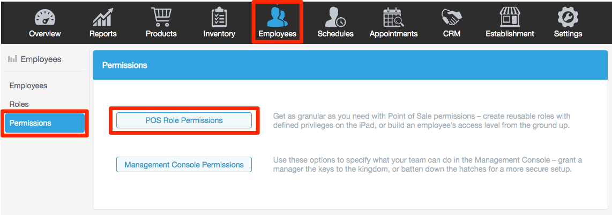Click the Employees people icon in top navigation

tap(277, 17)
